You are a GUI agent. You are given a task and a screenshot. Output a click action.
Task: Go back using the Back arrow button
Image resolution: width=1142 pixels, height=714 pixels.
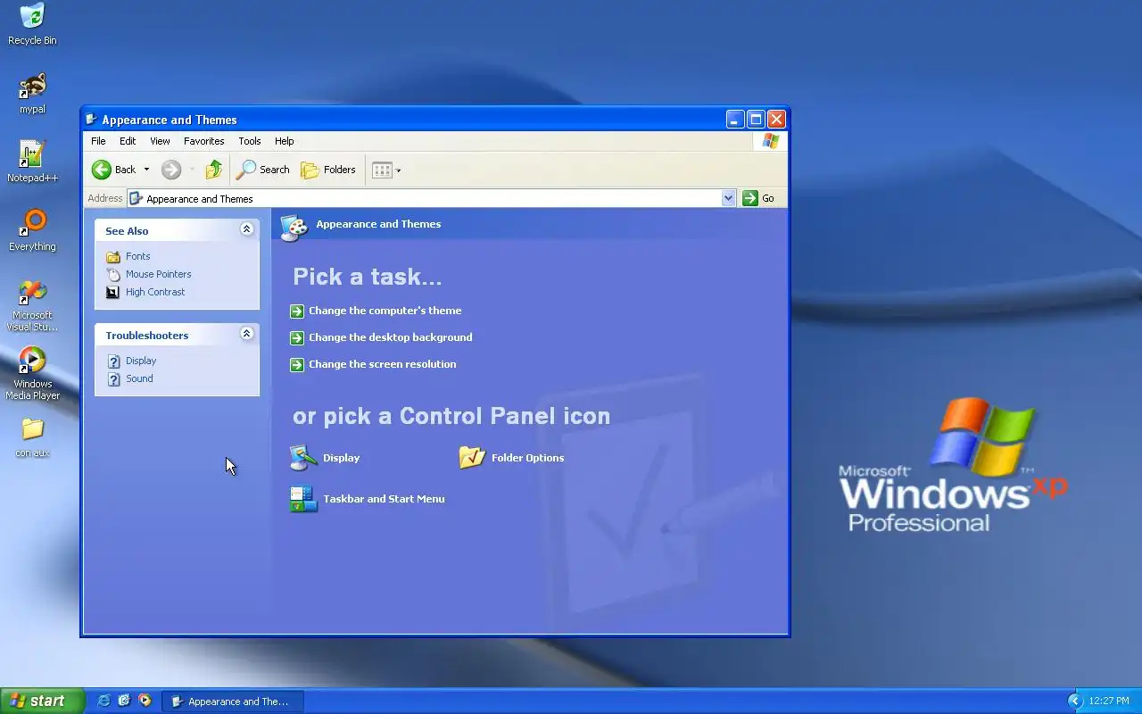[x=113, y=170]
